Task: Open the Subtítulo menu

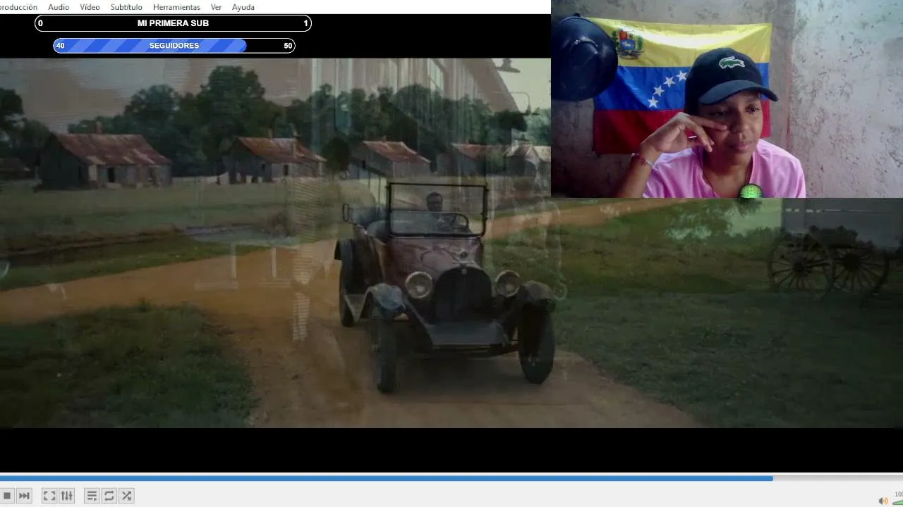Action: [126, 7]
